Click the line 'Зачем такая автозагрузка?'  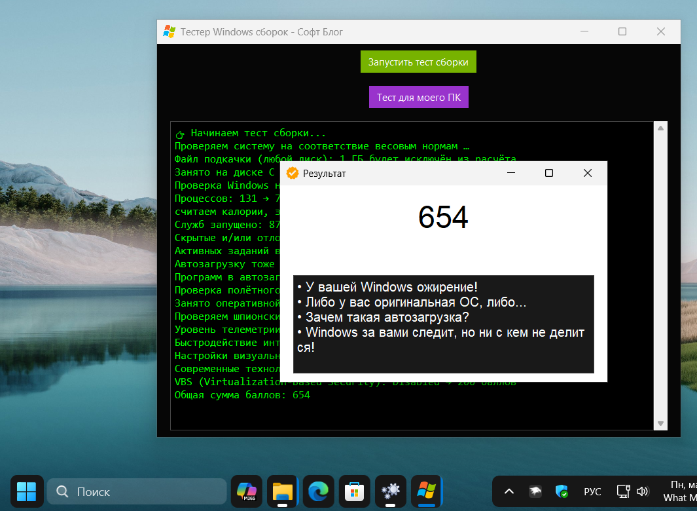click(383, 317)
